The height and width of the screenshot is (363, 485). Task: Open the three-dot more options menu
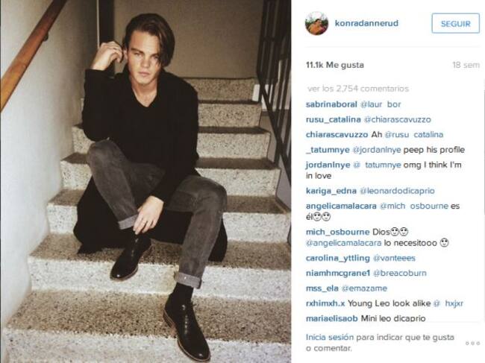(x=472, y=343)
